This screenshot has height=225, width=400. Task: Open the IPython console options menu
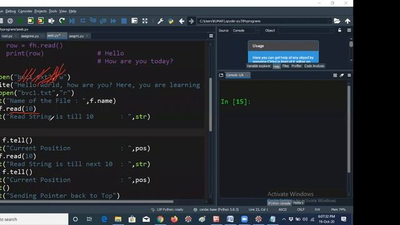[349, 75]
